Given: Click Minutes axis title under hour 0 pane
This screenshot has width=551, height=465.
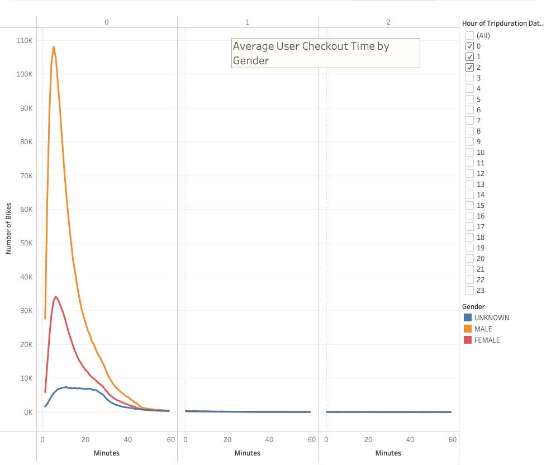Looking at the screenshot, I should click(107, 453).
